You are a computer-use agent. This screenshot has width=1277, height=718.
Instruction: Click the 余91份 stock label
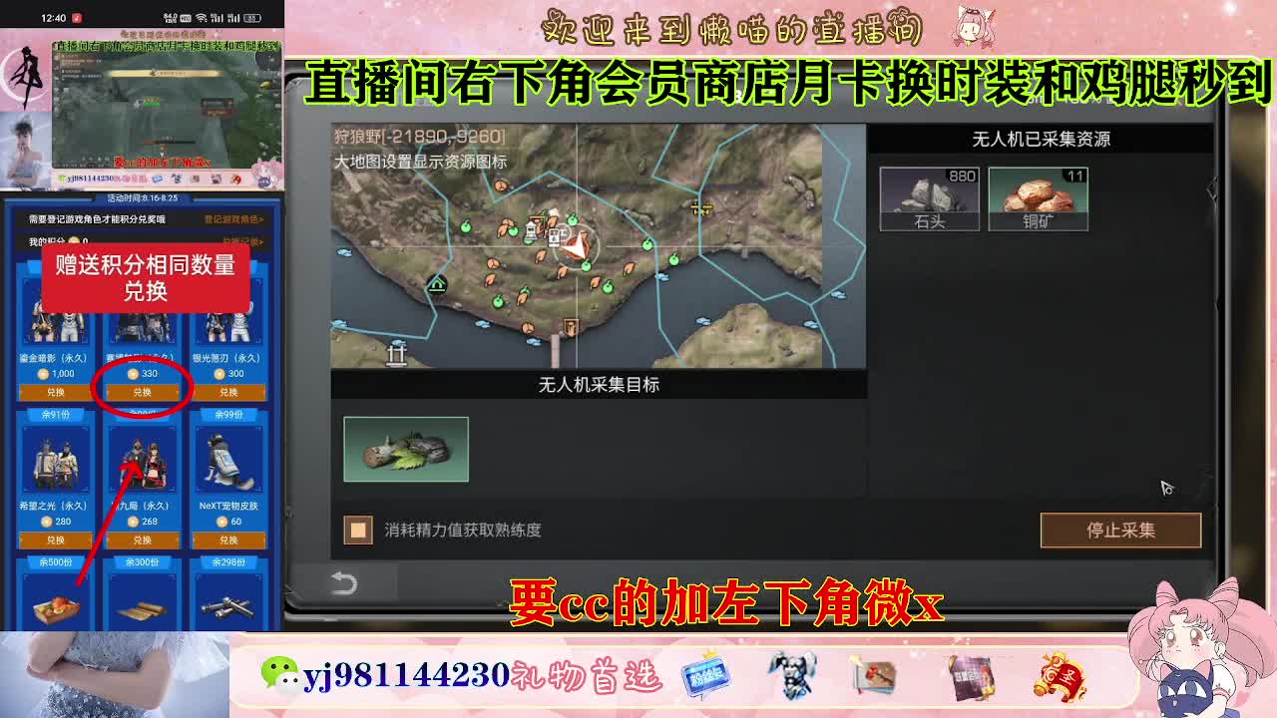click(x=56, y=415)
